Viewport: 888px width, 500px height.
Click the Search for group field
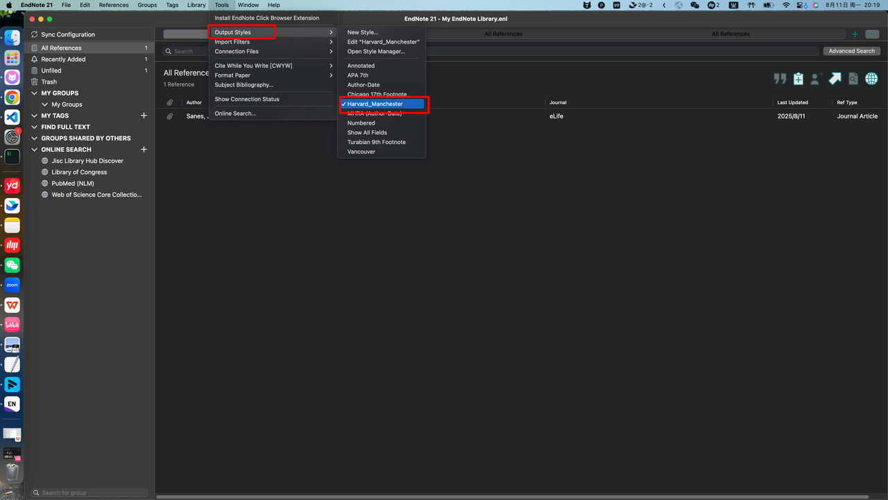click(x=89, y=493)
